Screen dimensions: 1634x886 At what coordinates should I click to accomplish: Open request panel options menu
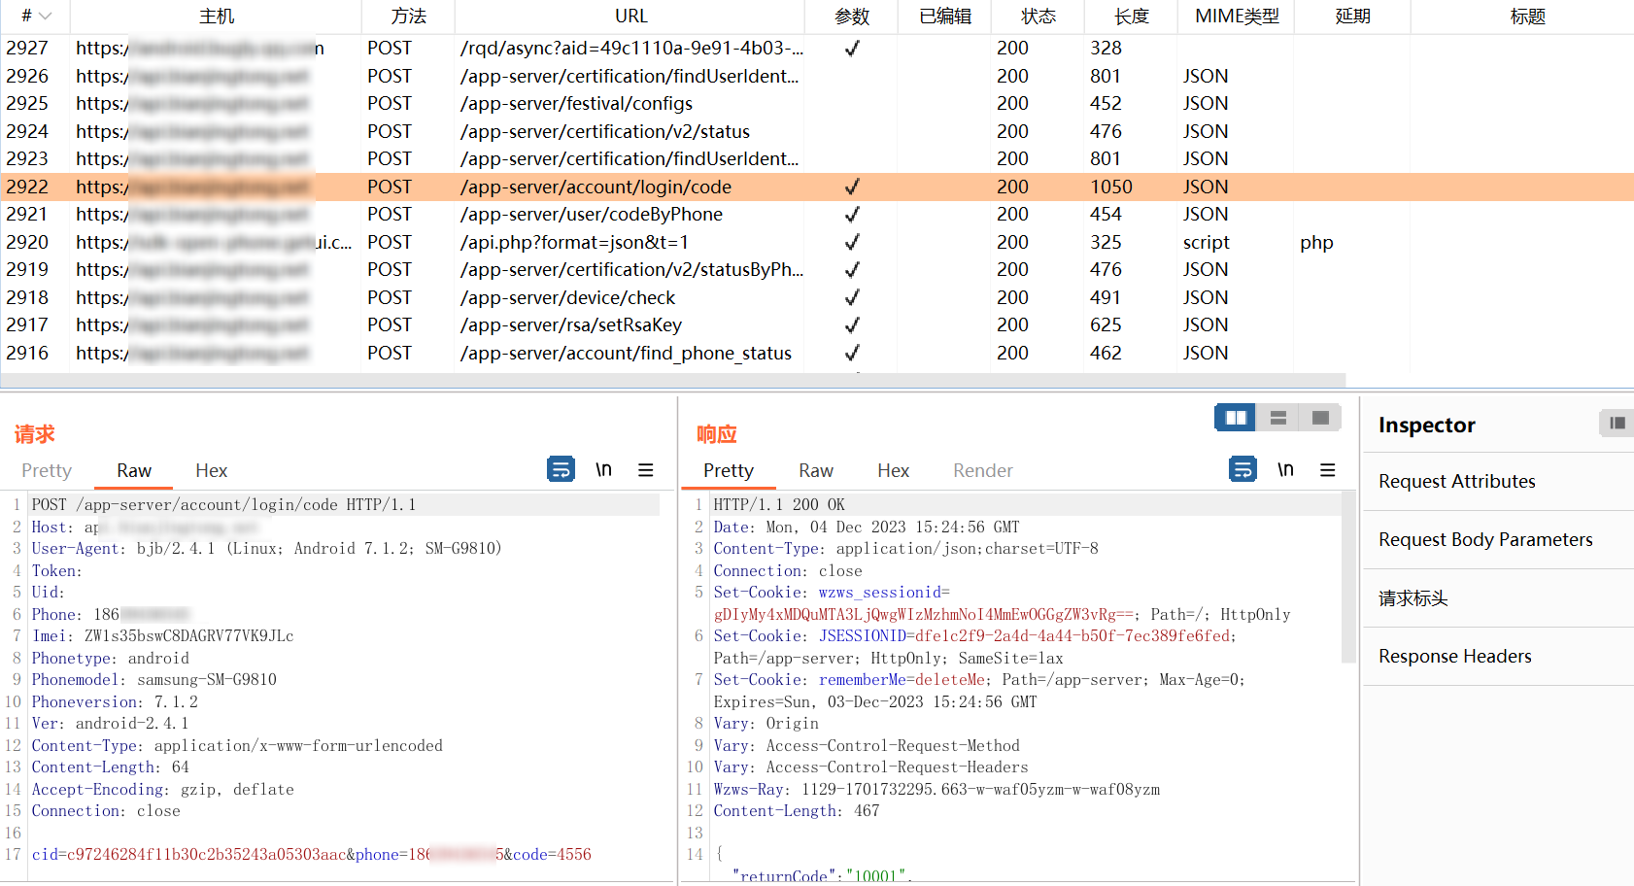pyautogui.click(x=645, y=470)
